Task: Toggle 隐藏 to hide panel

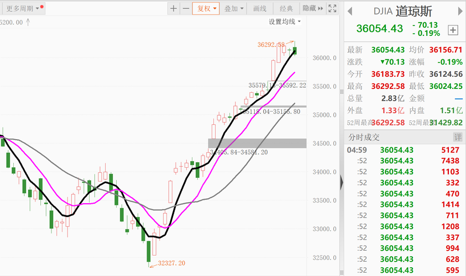Action: click(x=313, y=9)
